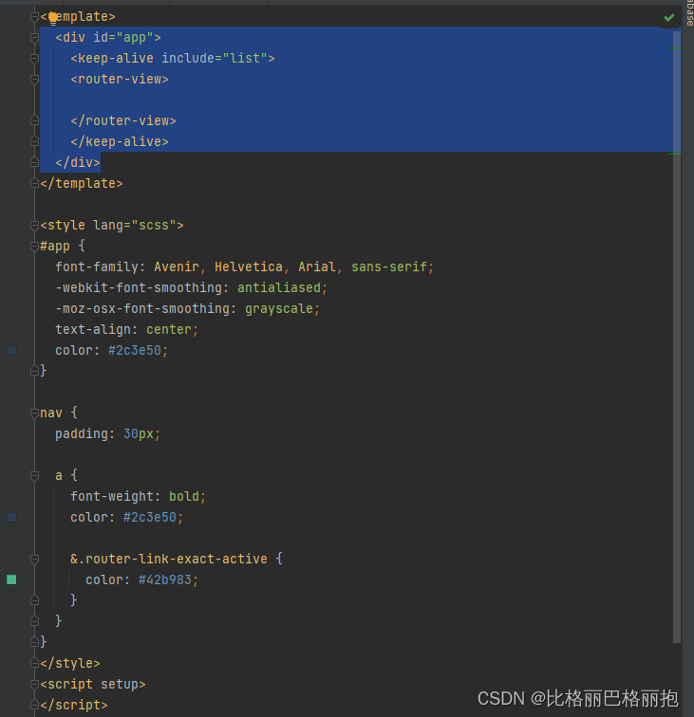Collapse the style lang="scss" block

(34, 225)
